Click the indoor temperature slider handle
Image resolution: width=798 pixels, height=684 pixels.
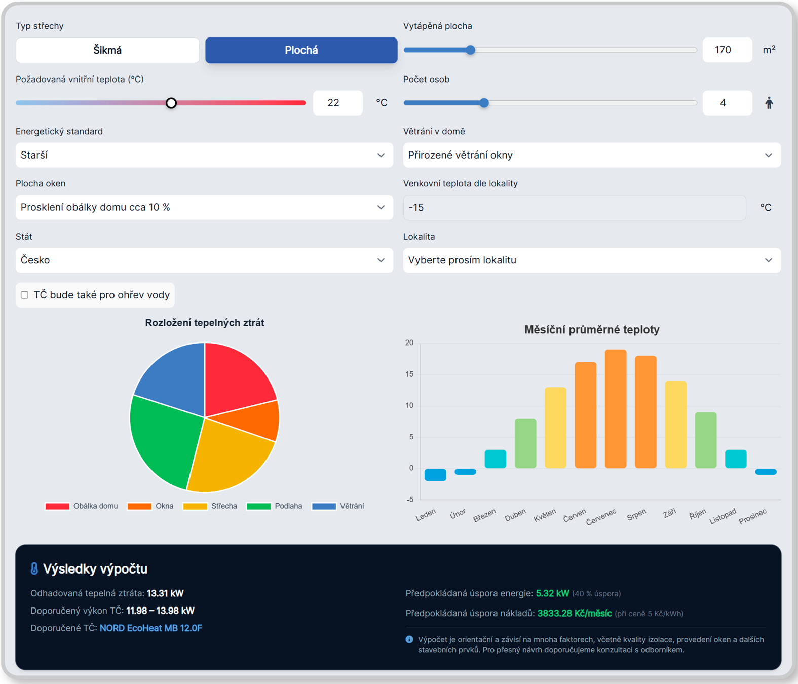[x=171, y=103]
